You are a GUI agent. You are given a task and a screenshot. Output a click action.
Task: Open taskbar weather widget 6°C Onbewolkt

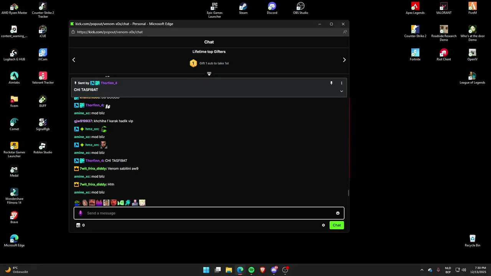tap(16, 270)
